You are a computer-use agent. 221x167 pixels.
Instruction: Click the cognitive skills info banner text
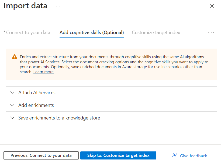click(x=113, y=62)
